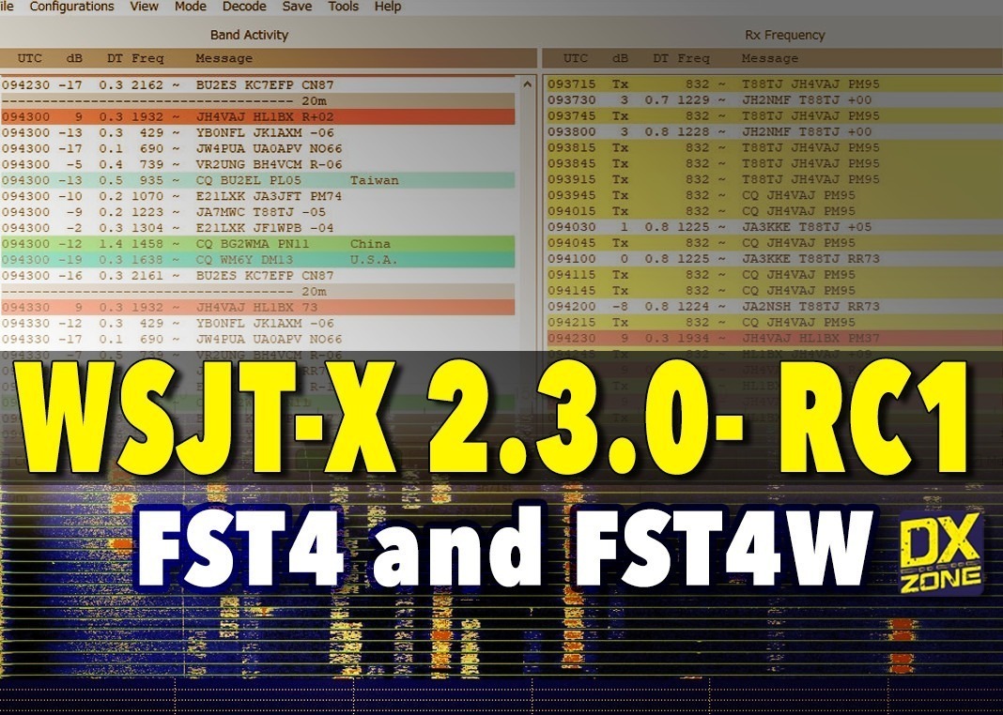Click the Rx Frequency pane title
The height and width of the screenshot is (715, 1003).
(x=785, y=35)
